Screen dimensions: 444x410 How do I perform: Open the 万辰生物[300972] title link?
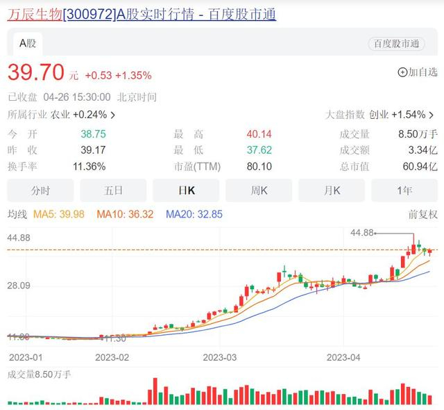point(142,14)
